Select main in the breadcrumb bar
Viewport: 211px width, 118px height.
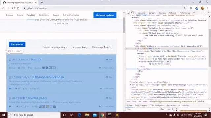(x=145, y=101)
